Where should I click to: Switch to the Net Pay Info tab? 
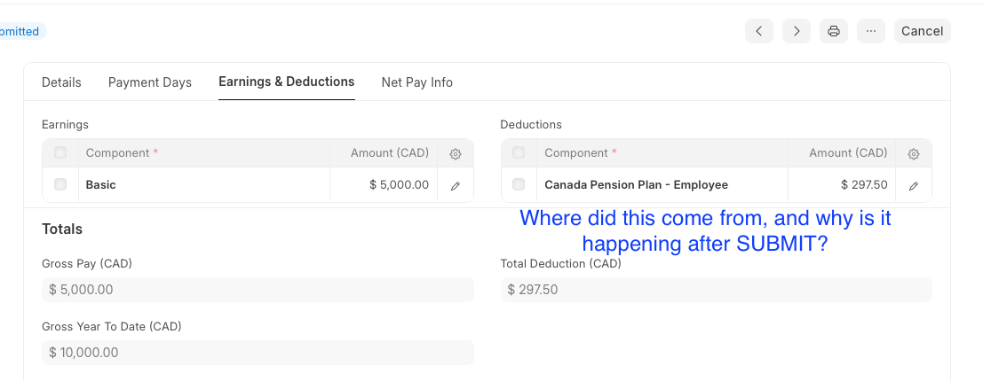[x=416, y=82]
